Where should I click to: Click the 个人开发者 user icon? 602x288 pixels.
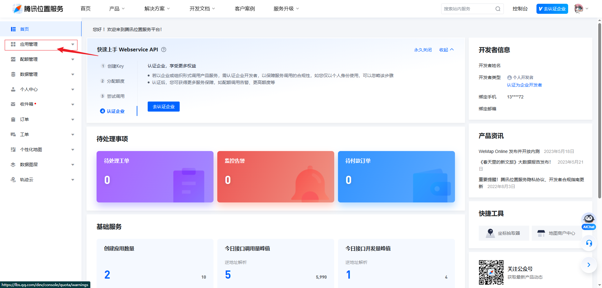(510, 78)
